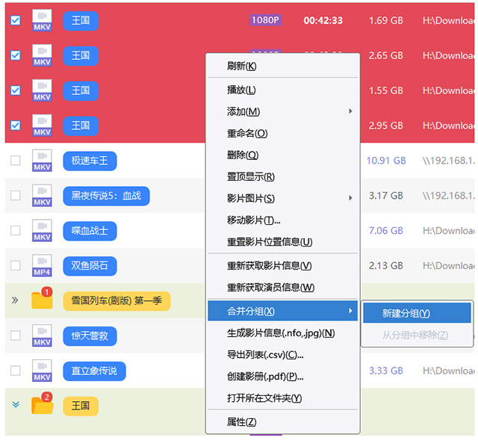Click the open folder icon of 王国 group
Screen dimensions: 478x440
pyautogui.click(x=42, y=403)
